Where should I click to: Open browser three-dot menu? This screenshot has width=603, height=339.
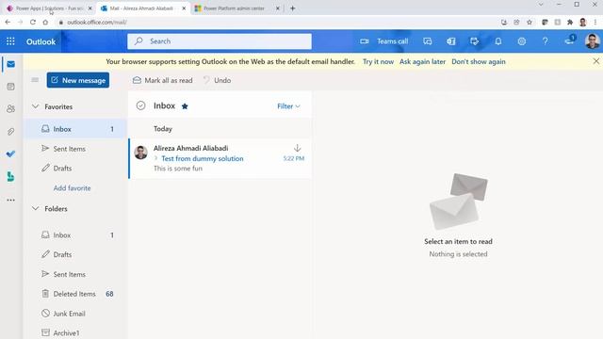(595, 23)
